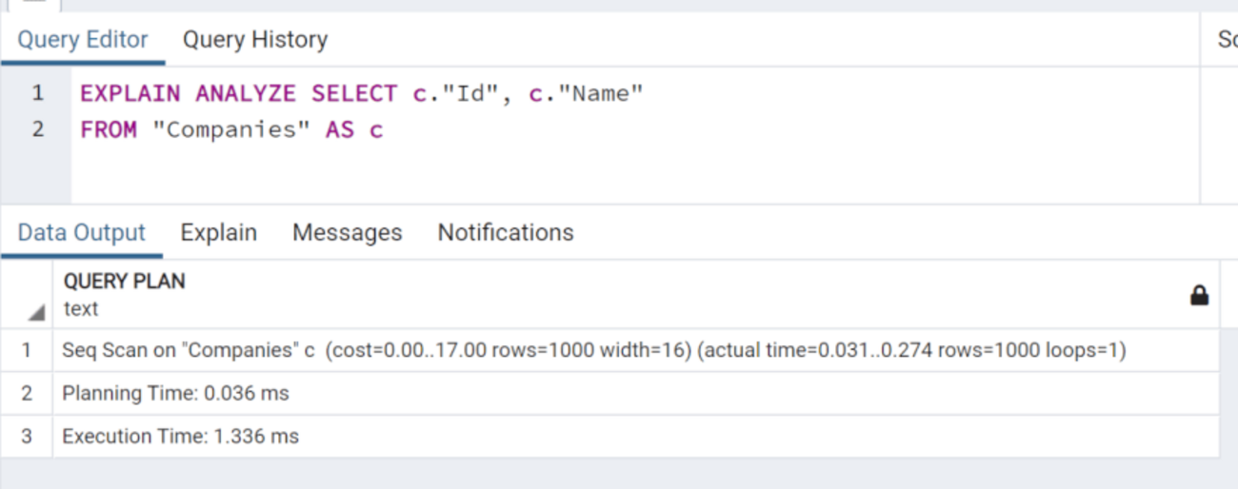Click the QUERY PLAN column header
The image size is (1238, 489).
point(125,282)
